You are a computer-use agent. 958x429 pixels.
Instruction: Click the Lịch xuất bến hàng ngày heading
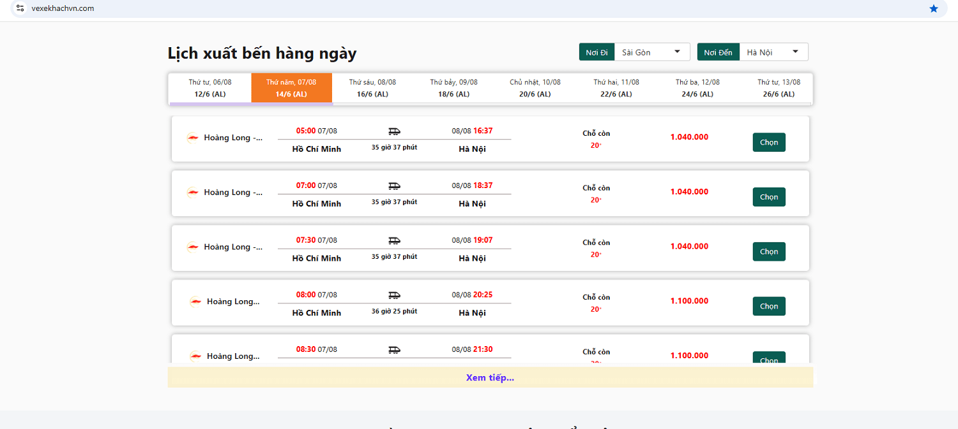tap(262, 53)
